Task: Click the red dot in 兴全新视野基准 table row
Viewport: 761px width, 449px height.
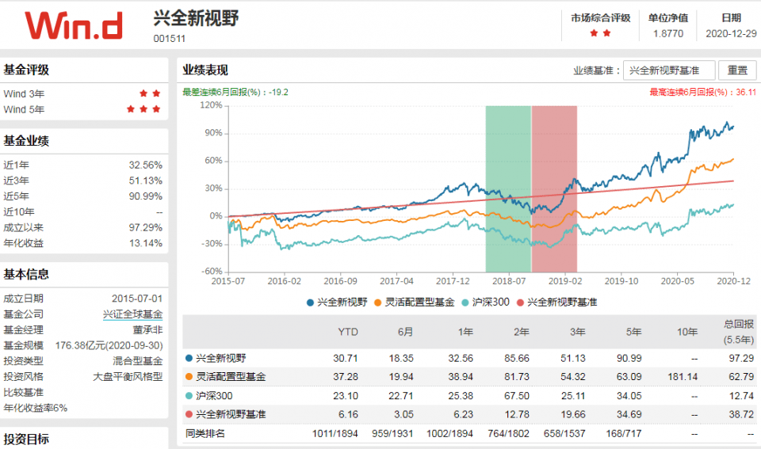Action: 189,414
